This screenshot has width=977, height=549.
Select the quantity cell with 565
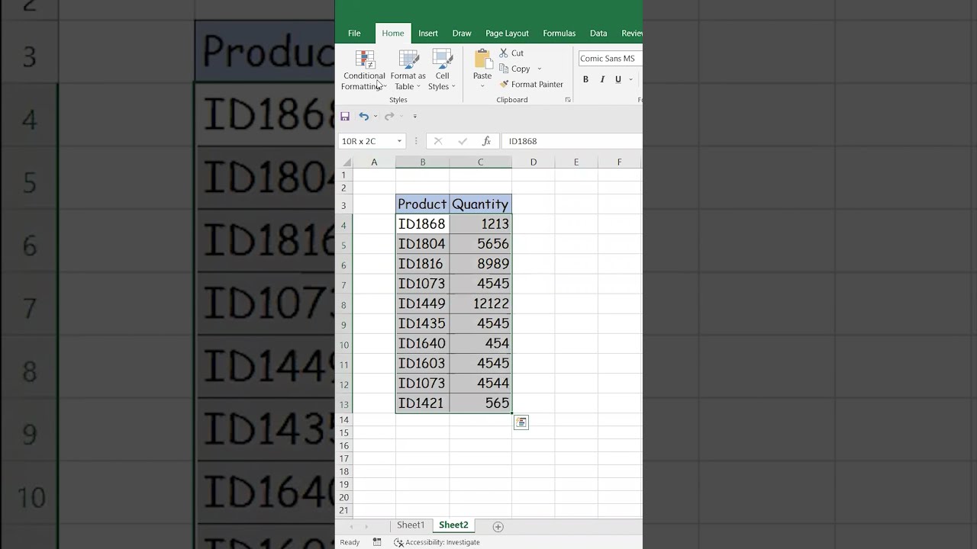coord(481,403)
